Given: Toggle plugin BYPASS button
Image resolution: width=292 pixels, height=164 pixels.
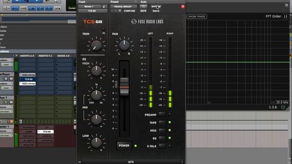Looking at the screenshot, I should (156, 6).
